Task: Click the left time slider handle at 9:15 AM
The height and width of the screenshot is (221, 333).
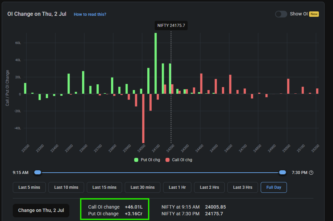Action: [x=38, y=172]
